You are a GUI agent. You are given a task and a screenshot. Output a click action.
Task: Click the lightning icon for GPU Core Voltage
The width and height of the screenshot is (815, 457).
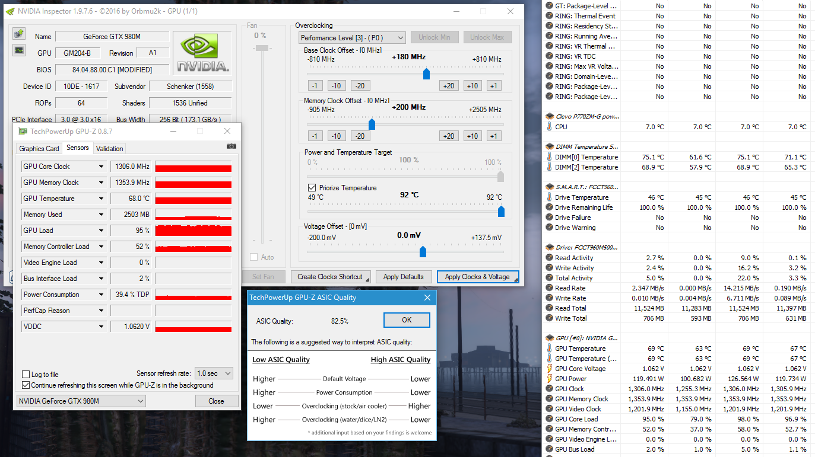click(550, 369)
